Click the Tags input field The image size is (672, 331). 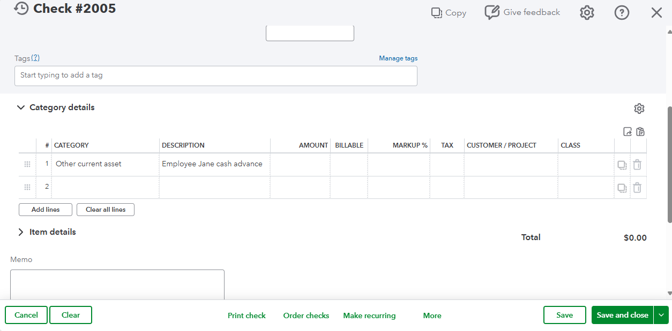tap(215, 75)
